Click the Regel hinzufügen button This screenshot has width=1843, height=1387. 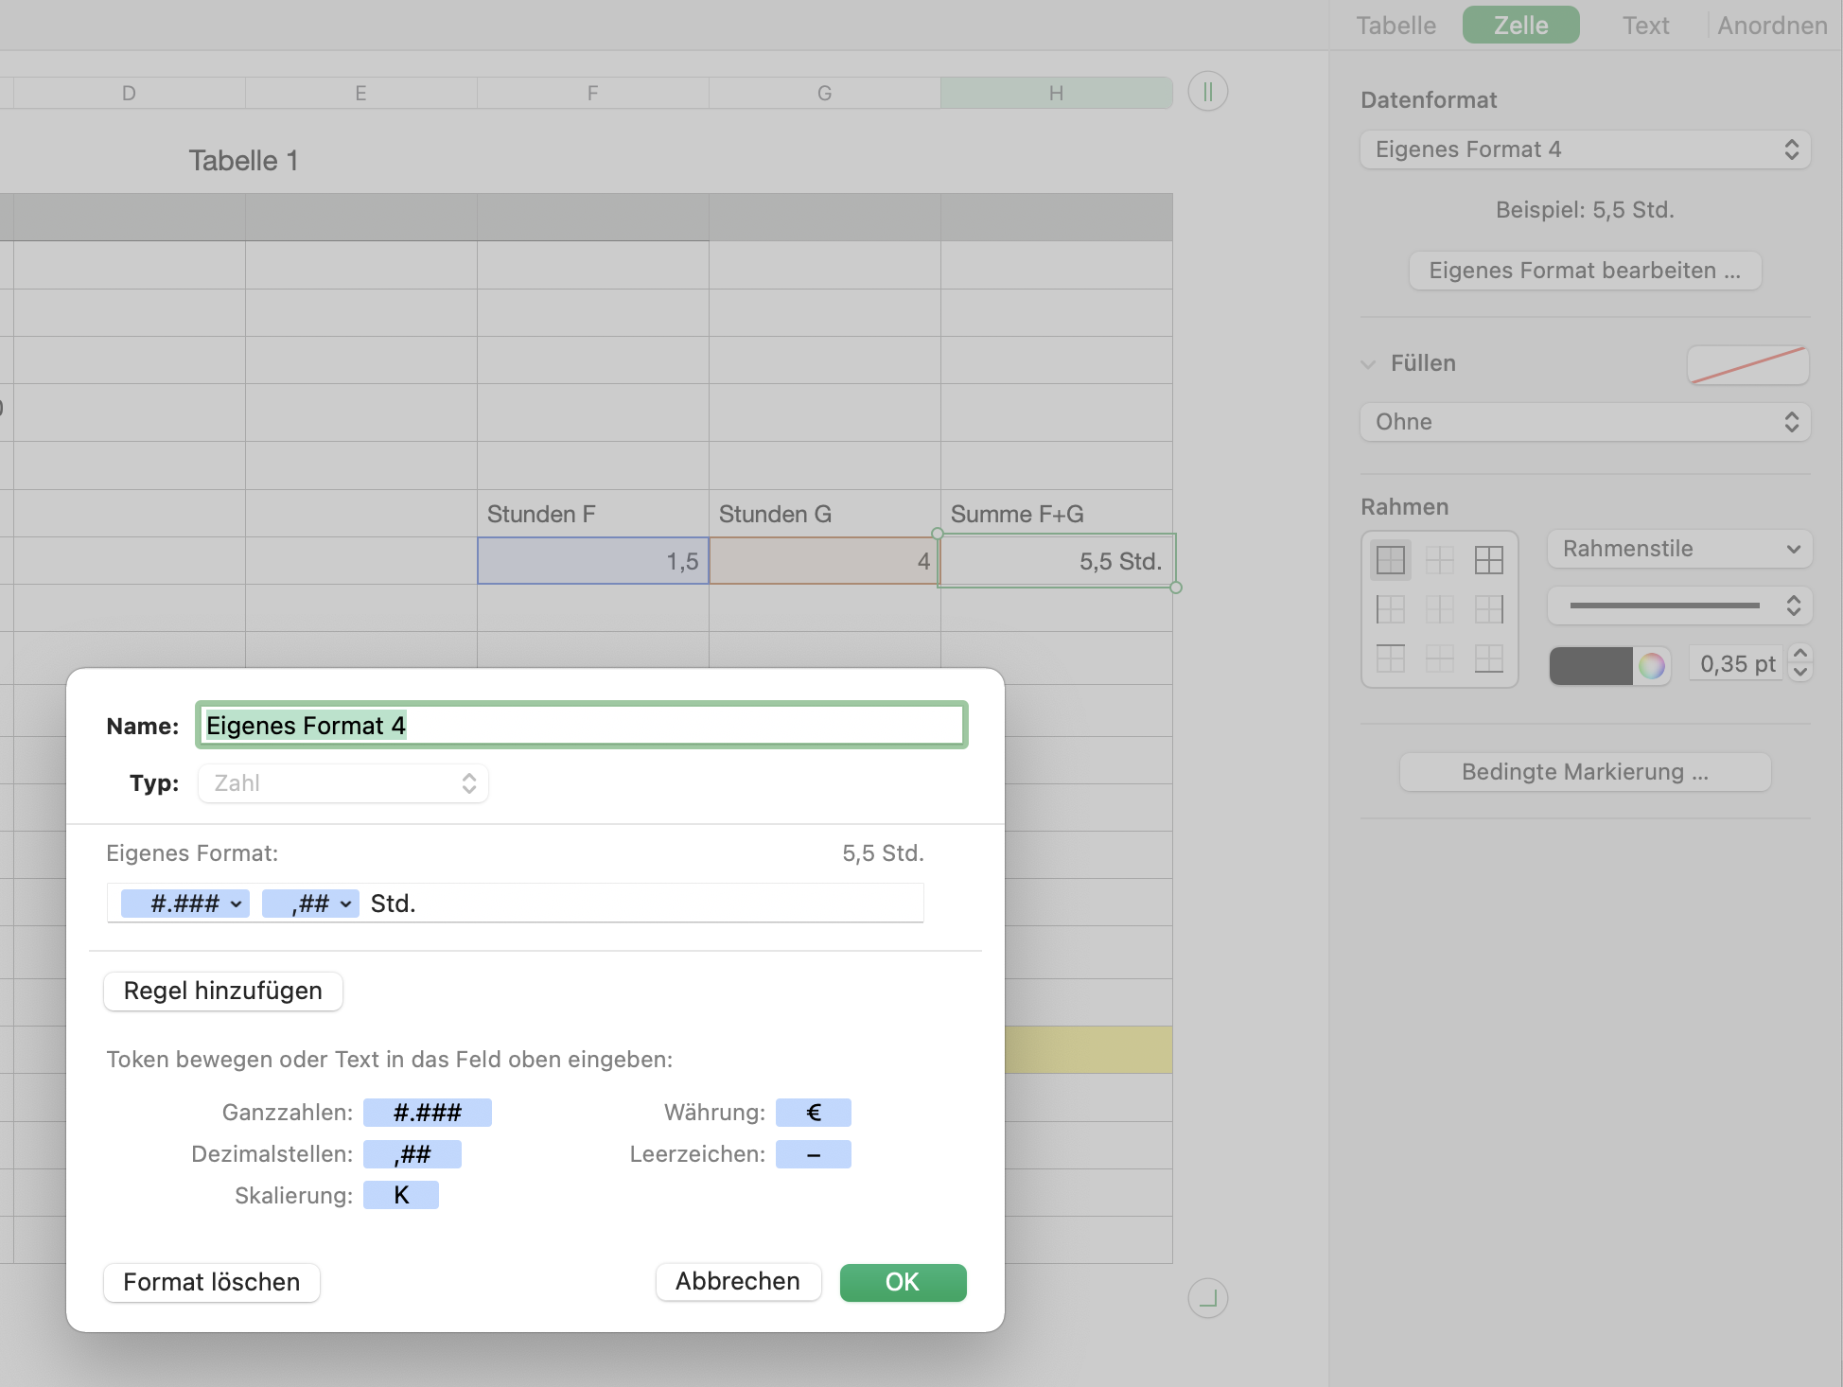(x=222, y=991)
